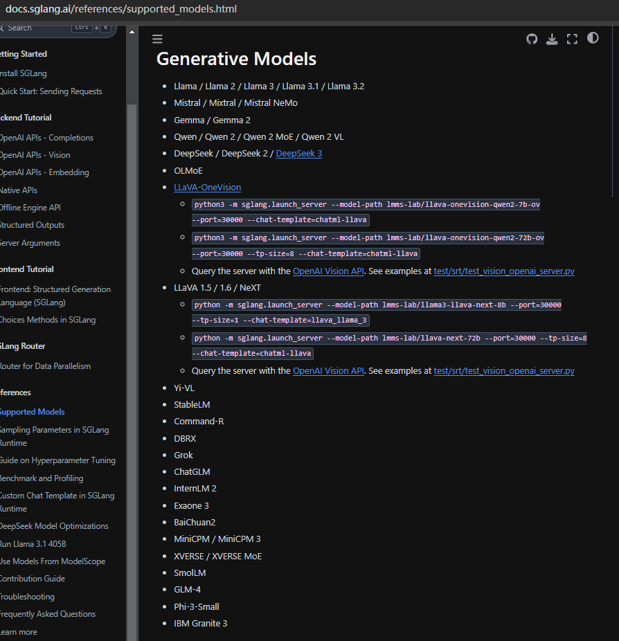Open Guide on Hyperparameter Tuning
The image size is (619, 641).
coord(57,460)
